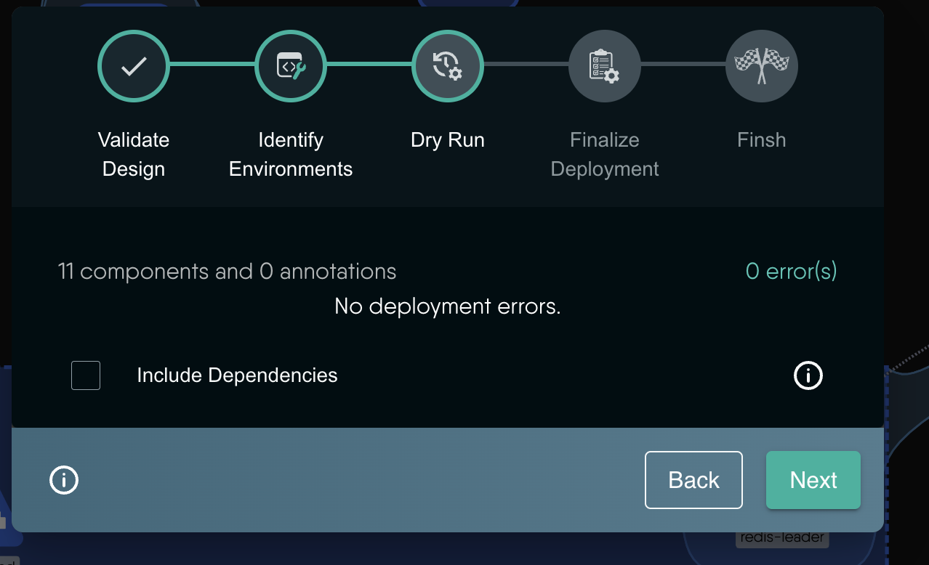Image resolution: width=929 pixels, height=565 pixels.
Task: Open the info tooltip beside Include Dependencies
Action: (x=808, y=375)
